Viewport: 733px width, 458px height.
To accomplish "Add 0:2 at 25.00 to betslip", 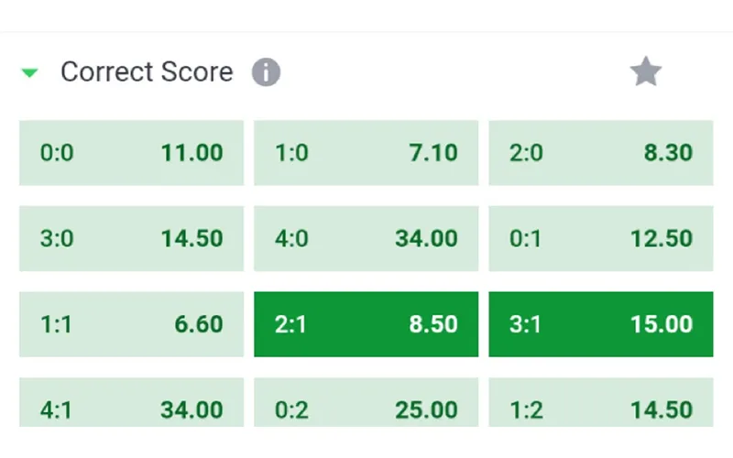I will point(366,402).
